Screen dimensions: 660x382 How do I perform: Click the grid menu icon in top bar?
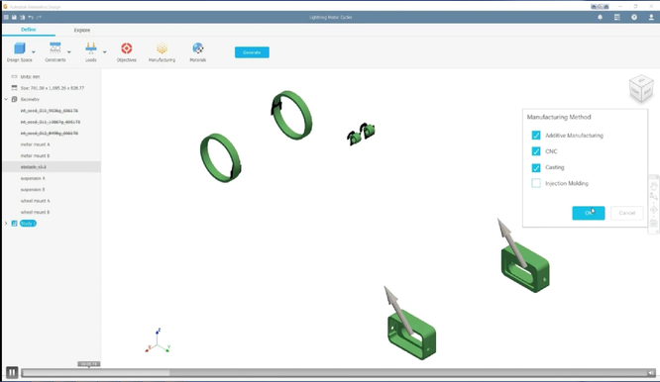(x=6, y=17)
